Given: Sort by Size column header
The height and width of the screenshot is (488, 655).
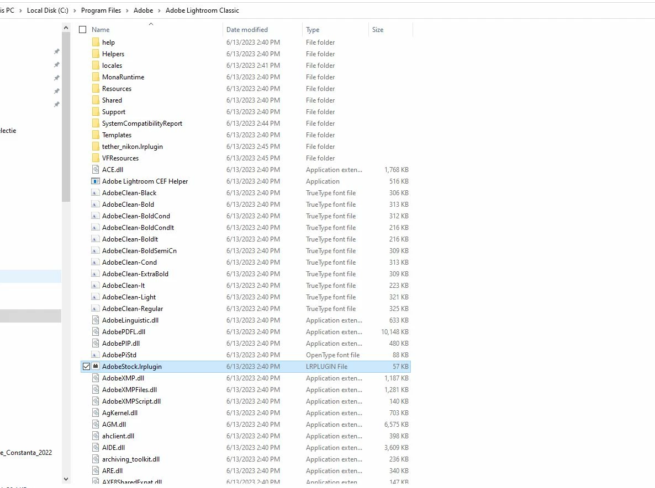Looking at the screenshot, I should pyautogui.click(x=378, y=30).
